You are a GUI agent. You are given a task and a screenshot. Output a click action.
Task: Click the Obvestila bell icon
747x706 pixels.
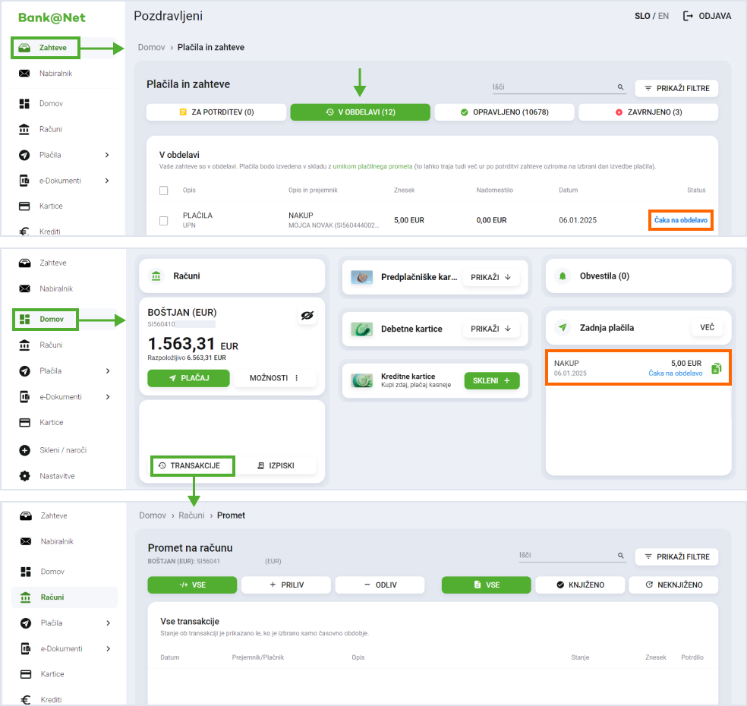click(563, 276)
